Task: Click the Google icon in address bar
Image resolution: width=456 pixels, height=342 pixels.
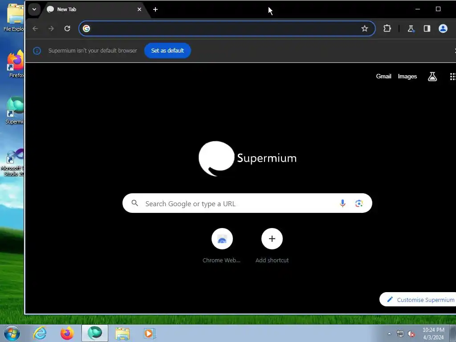Action: click(x=86, y=28)
